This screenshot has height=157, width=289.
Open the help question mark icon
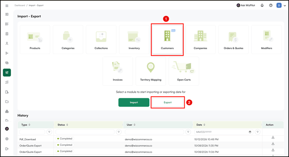(x=271, y=5)
